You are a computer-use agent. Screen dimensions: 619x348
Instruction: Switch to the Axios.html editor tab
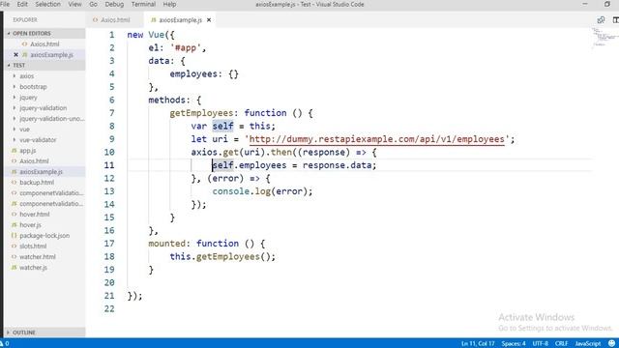coord(115,19)
